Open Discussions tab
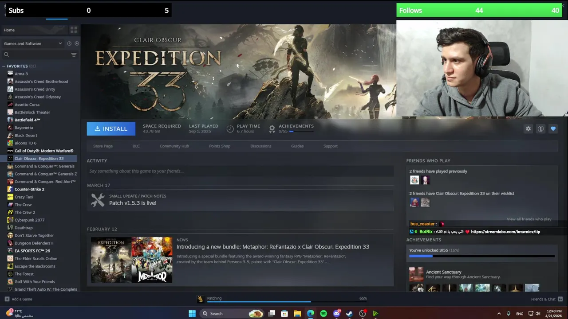Image resolution: width=568 pixels, height=319 pixels. coord(261,146)
